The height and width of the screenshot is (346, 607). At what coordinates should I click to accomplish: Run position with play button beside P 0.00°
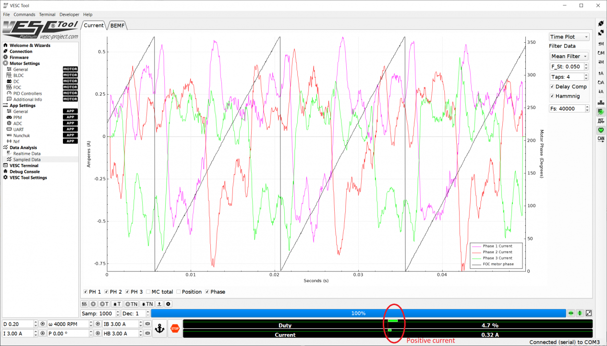click(x=98, y=333)
